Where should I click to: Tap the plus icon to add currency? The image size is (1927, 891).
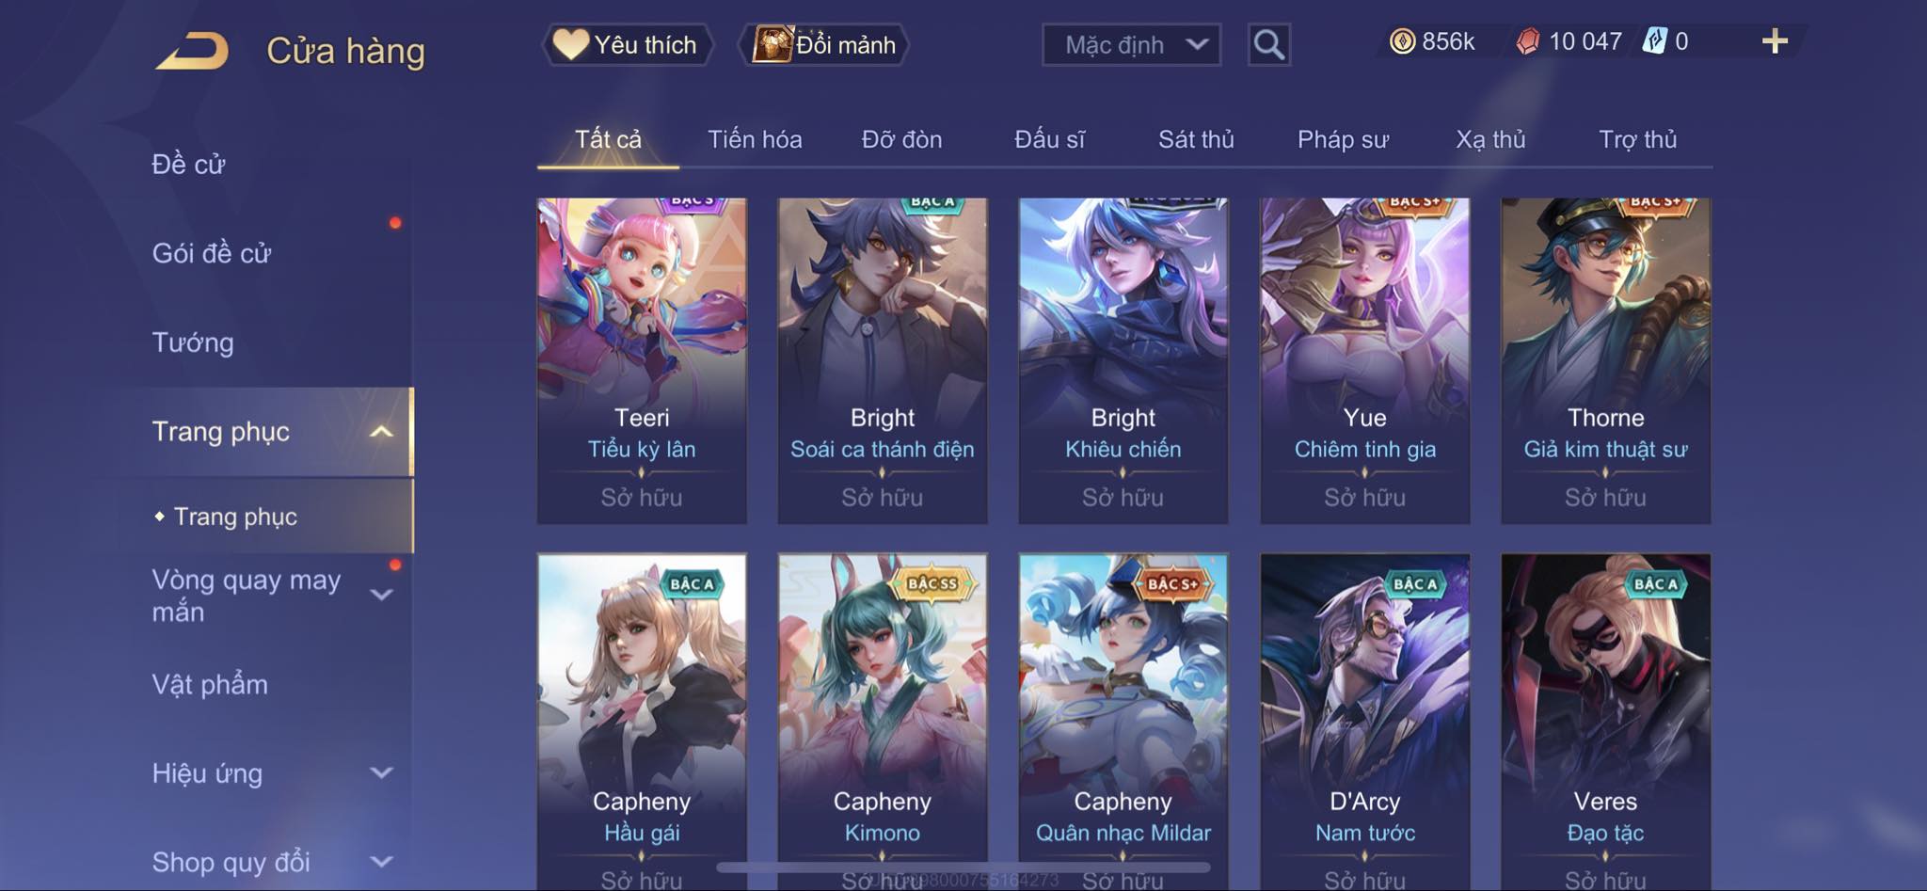(1775, 41)
